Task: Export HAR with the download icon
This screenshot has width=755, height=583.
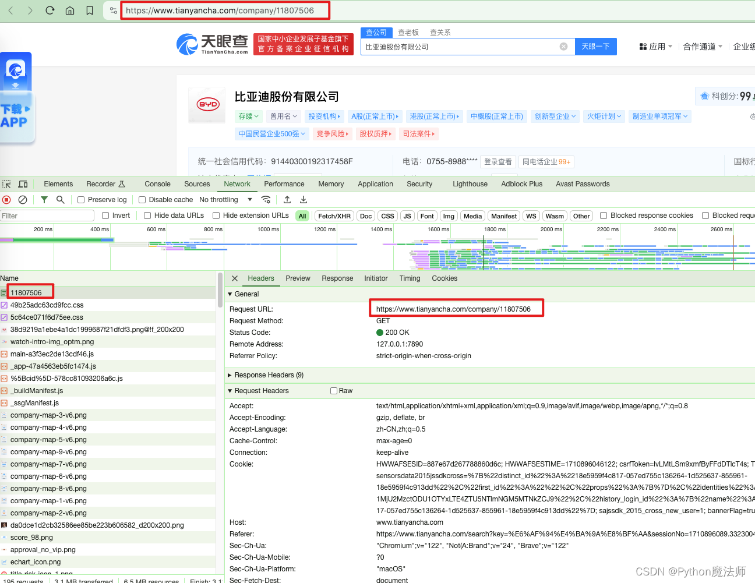Action: [304, 200]
